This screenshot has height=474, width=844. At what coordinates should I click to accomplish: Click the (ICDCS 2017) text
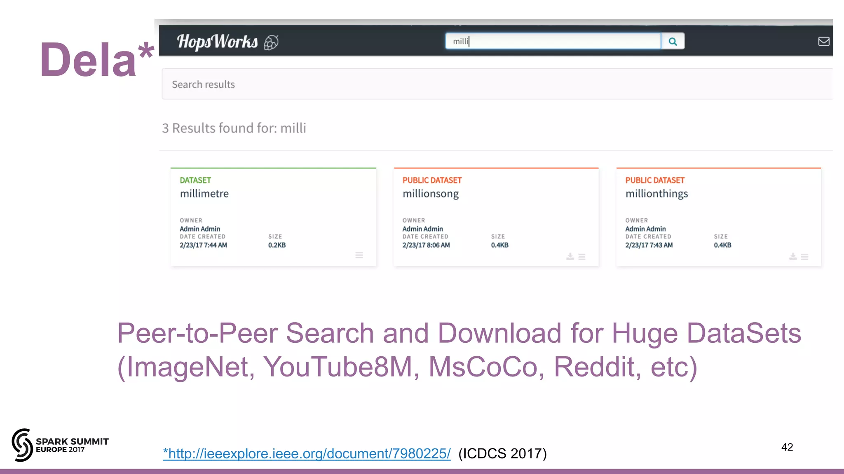tap(502, 453)
